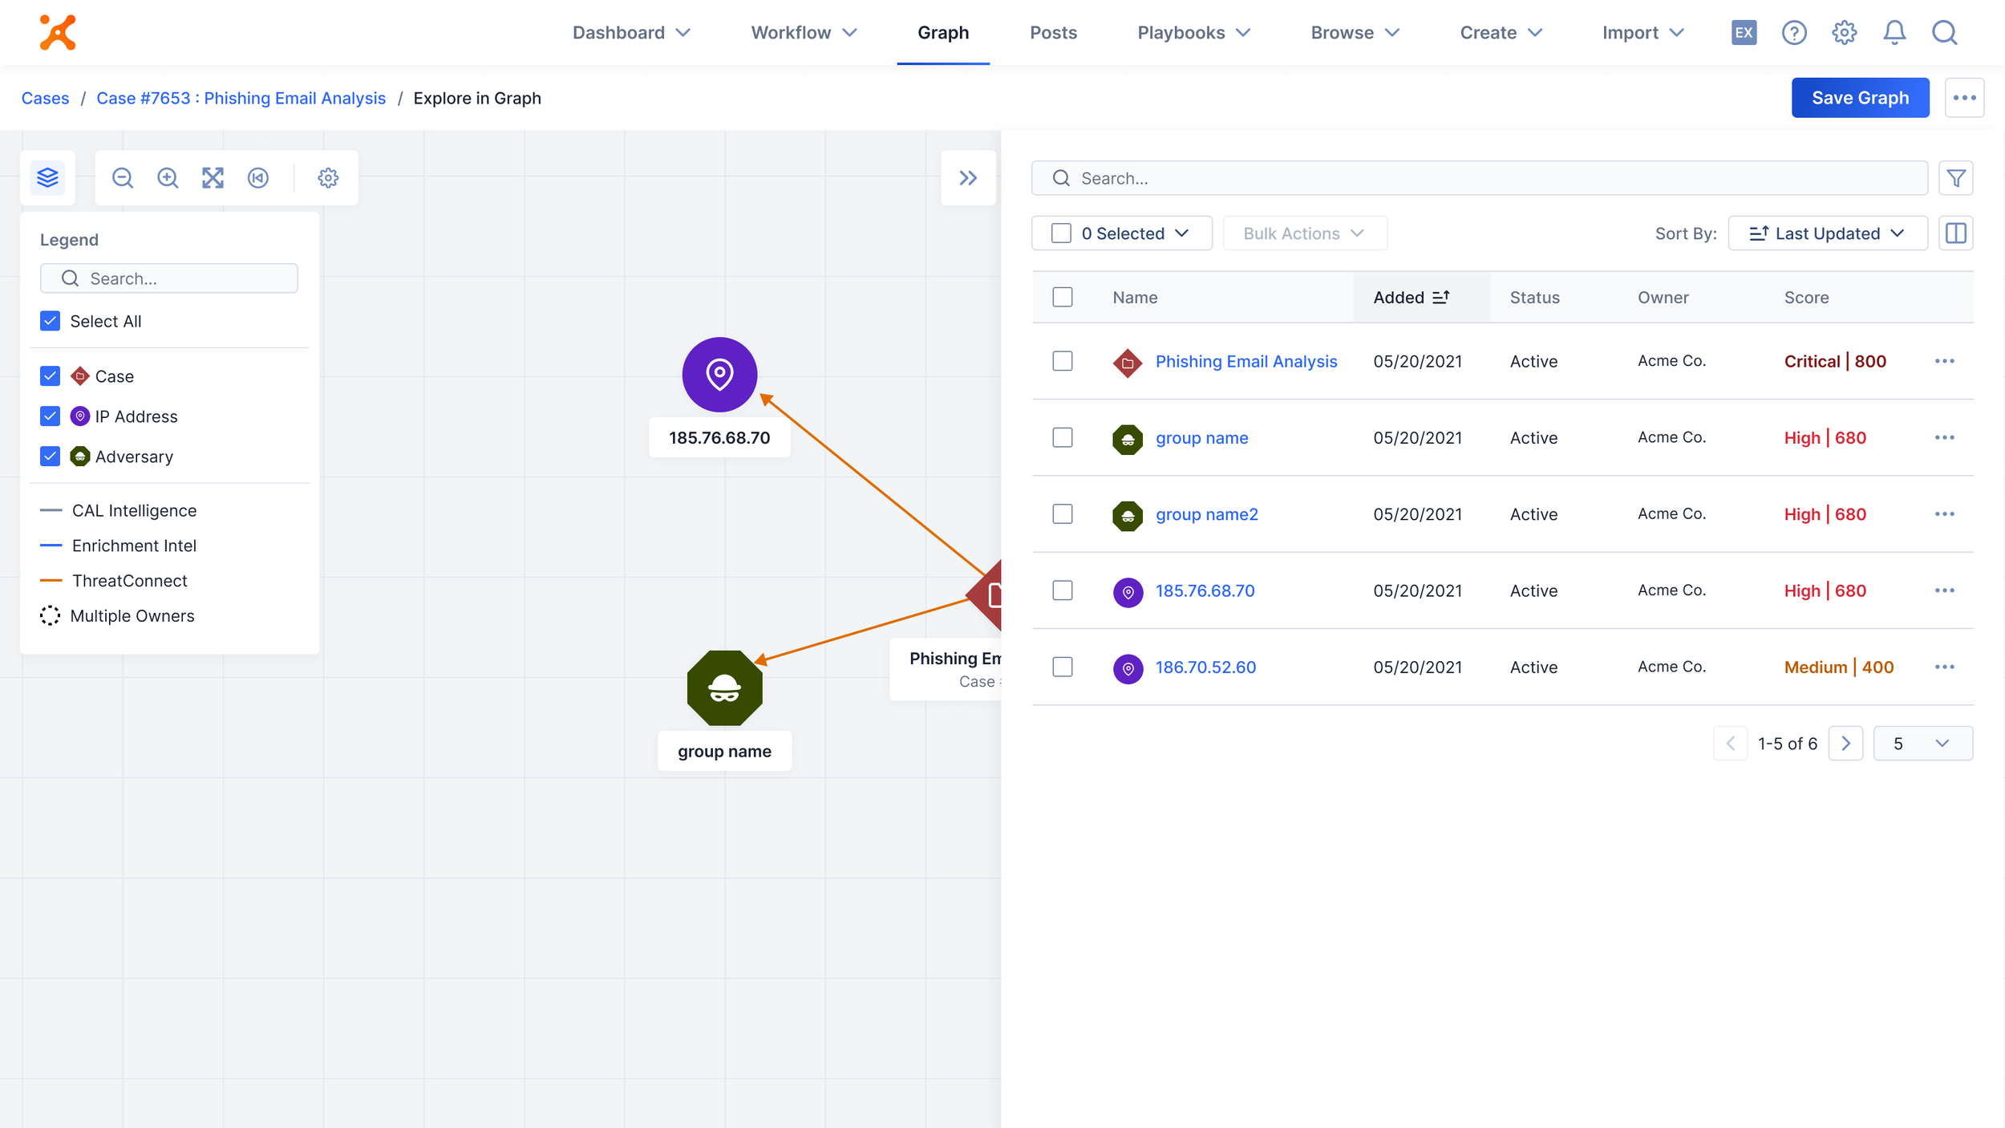This screenshot has height=1128, width=2005.
Task: Click the reset graph rewind icon
Action: click(x=258, y=177)
